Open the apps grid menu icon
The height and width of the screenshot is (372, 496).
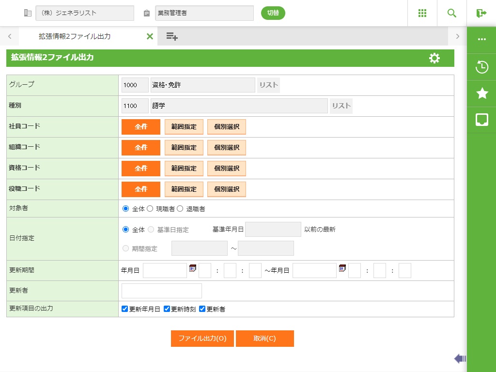click(422, 13)
